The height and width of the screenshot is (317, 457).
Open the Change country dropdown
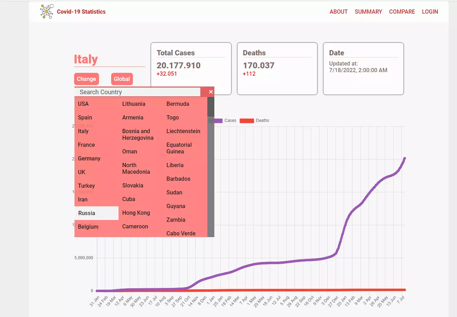pos(86,79)
